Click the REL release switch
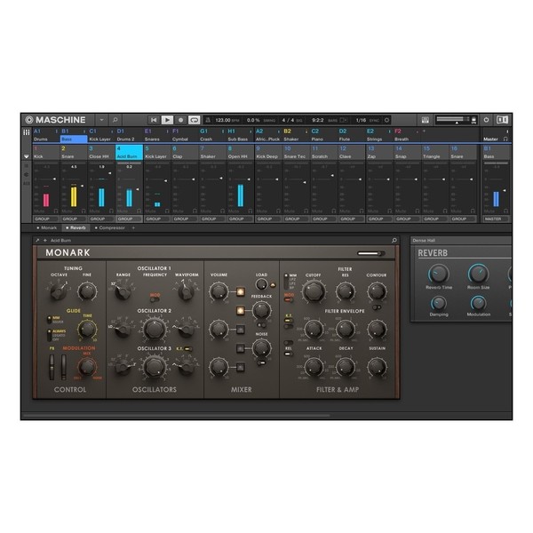533x533 pixels. click(x=288, y=354)
